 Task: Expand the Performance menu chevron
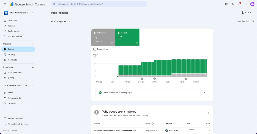tap(33, 31)
